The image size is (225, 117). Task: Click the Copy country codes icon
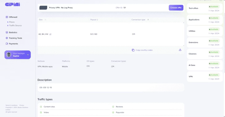(133, 50)
